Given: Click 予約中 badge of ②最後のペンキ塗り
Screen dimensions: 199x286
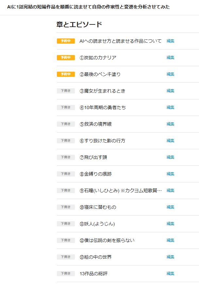Looking at the screenshot, I should [66, 74].
